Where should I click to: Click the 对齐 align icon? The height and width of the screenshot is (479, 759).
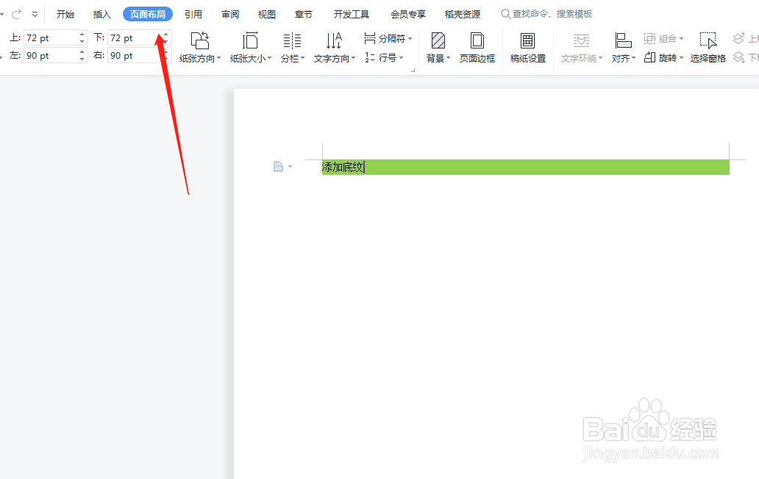pyautogui.click(x=622, y=40)
